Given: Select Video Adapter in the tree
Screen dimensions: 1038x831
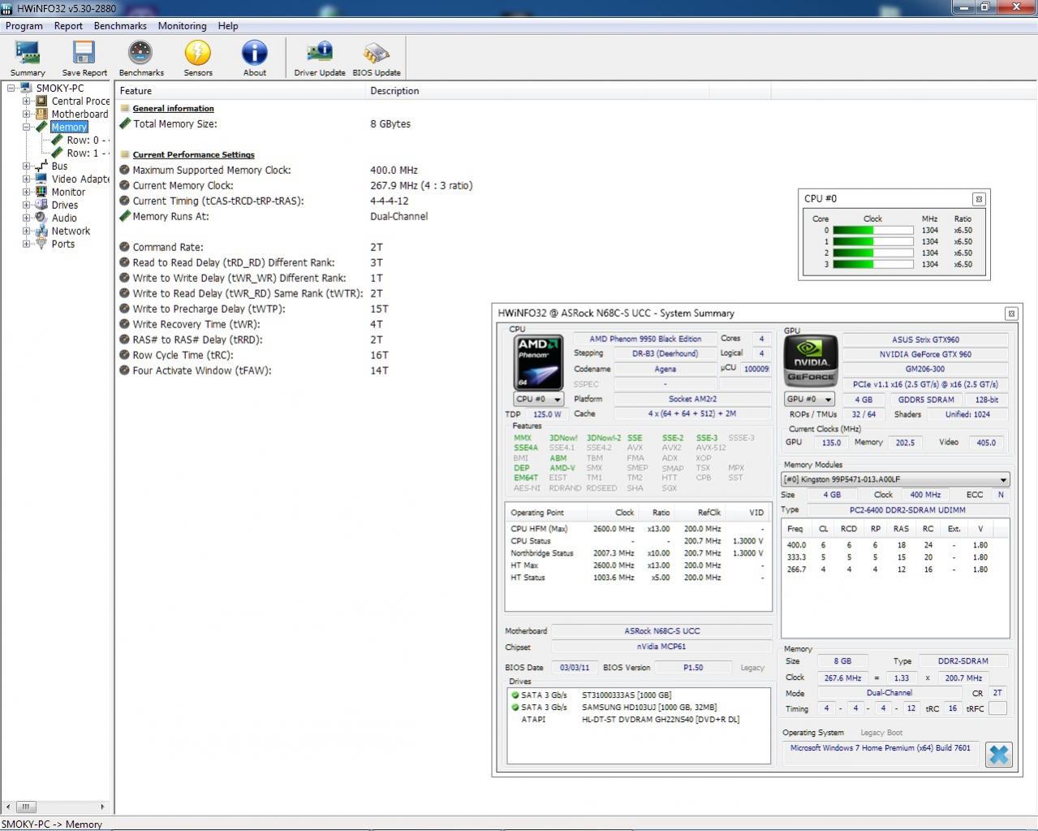Looking at the screenshot, I should tap(80, 180).
